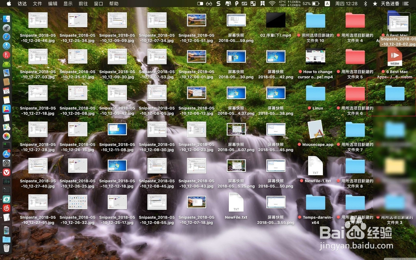Click the Shadowsocks icon in the menu bar
Viewport: 416px width, 260px height.
(x=218, y=3)
